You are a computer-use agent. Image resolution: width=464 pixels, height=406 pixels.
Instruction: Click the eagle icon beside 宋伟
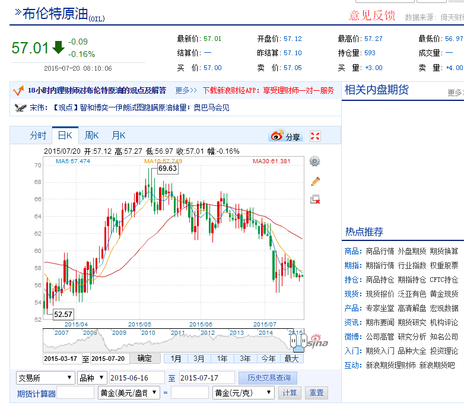click(x=20, y=107)
